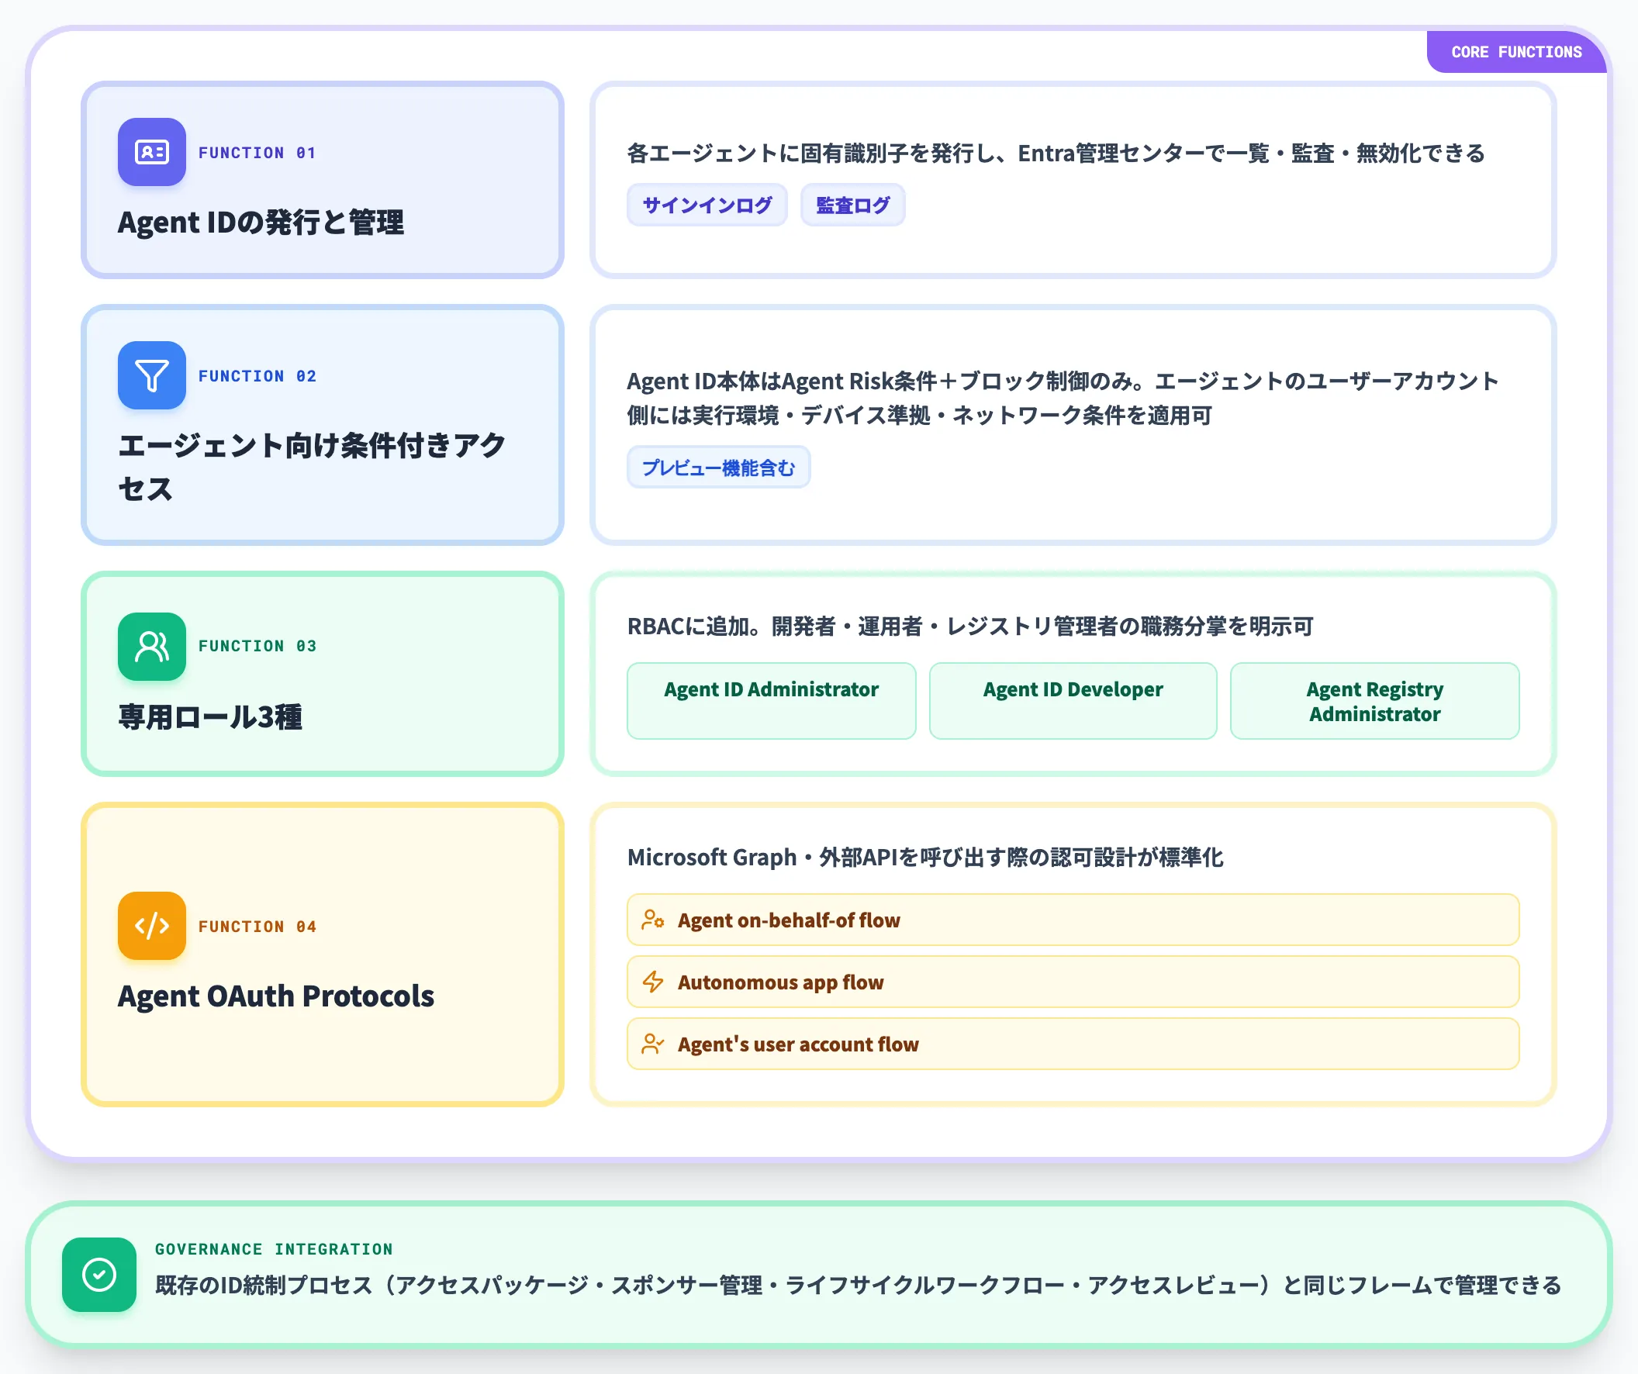Click the orange code brackets icon

click(151, 926)
